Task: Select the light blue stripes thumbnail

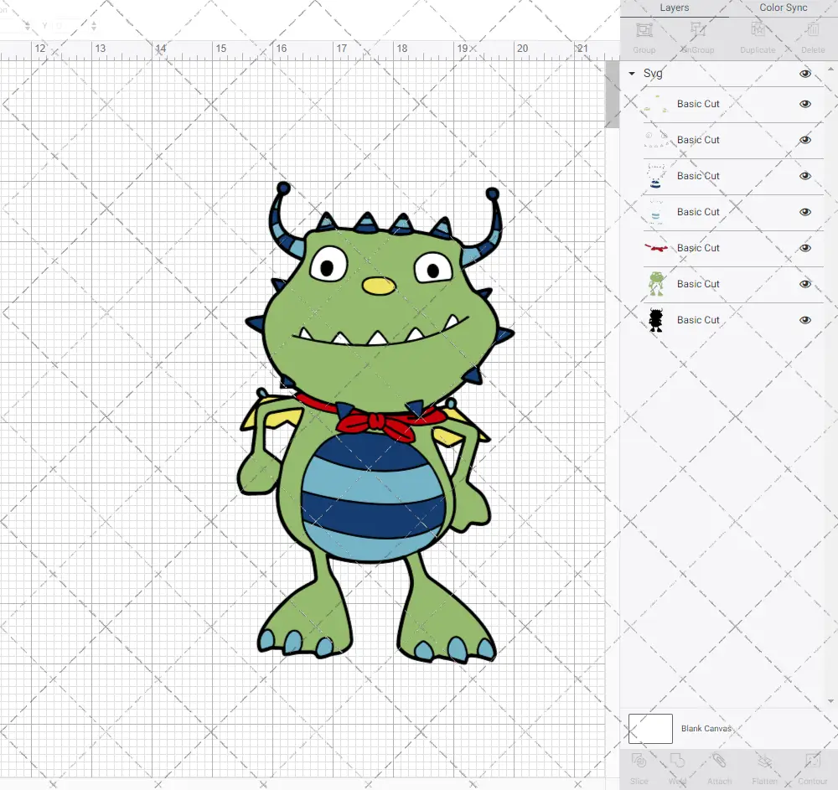Action: pyautogui.click(x=656, y=212)
